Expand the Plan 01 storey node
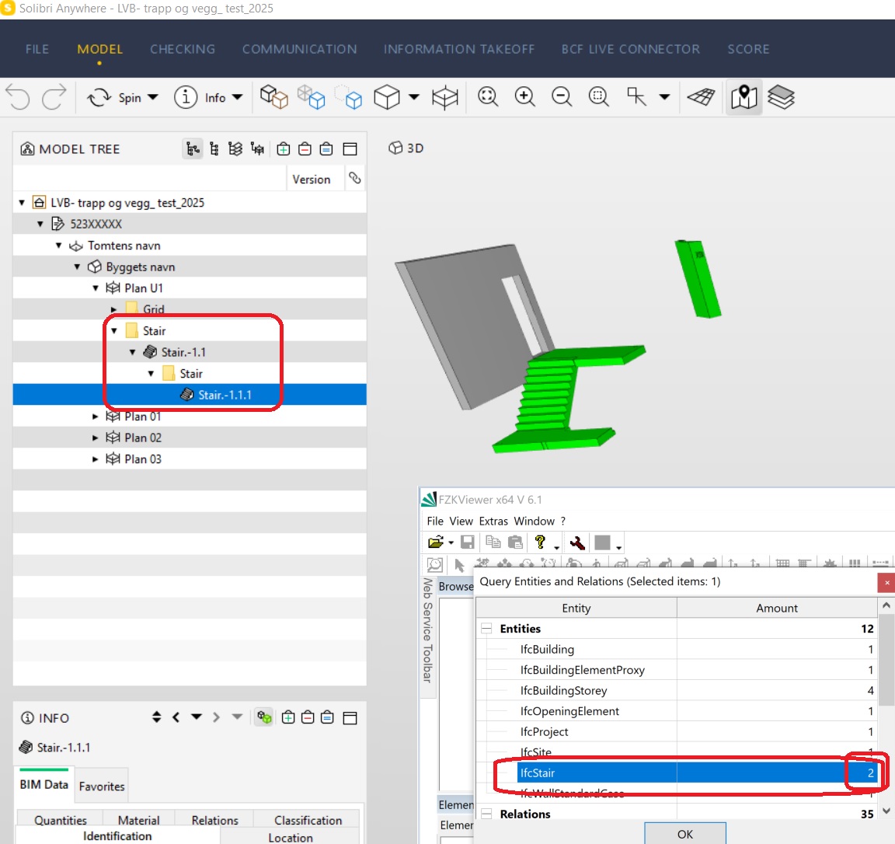 point(95,416)
